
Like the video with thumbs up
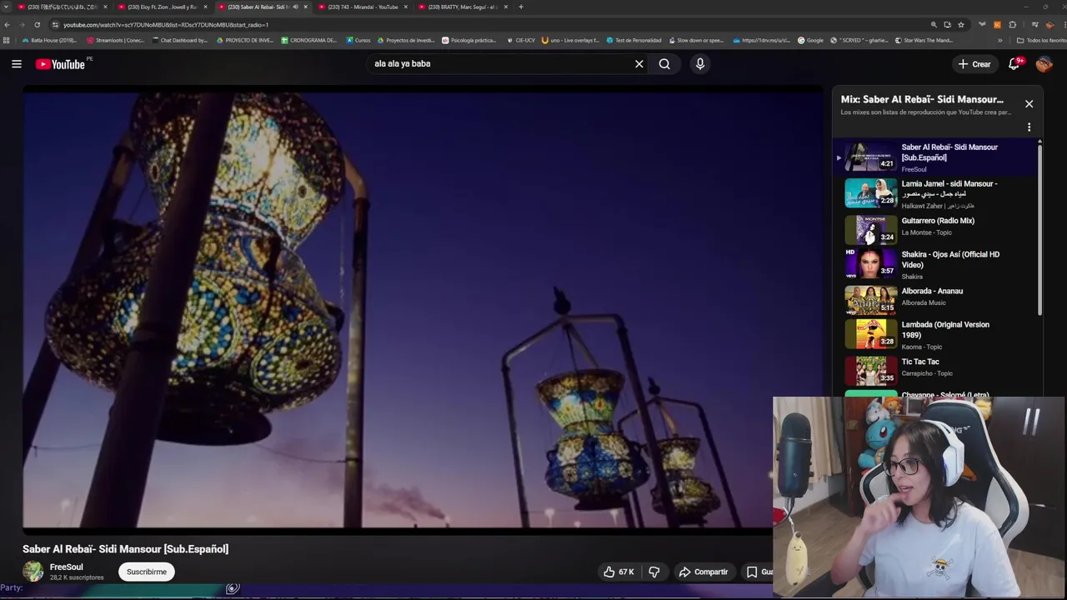(x=619, y=572)
